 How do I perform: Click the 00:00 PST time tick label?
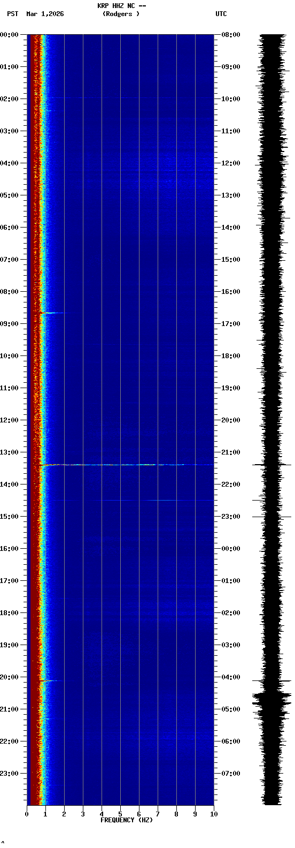click(9, 35)
